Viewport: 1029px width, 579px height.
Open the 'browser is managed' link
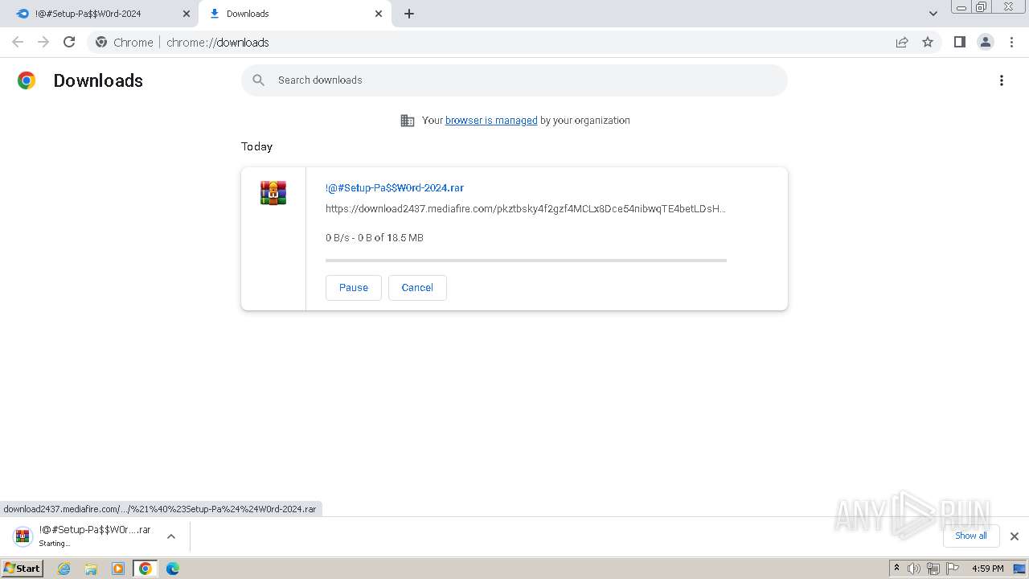491,121
